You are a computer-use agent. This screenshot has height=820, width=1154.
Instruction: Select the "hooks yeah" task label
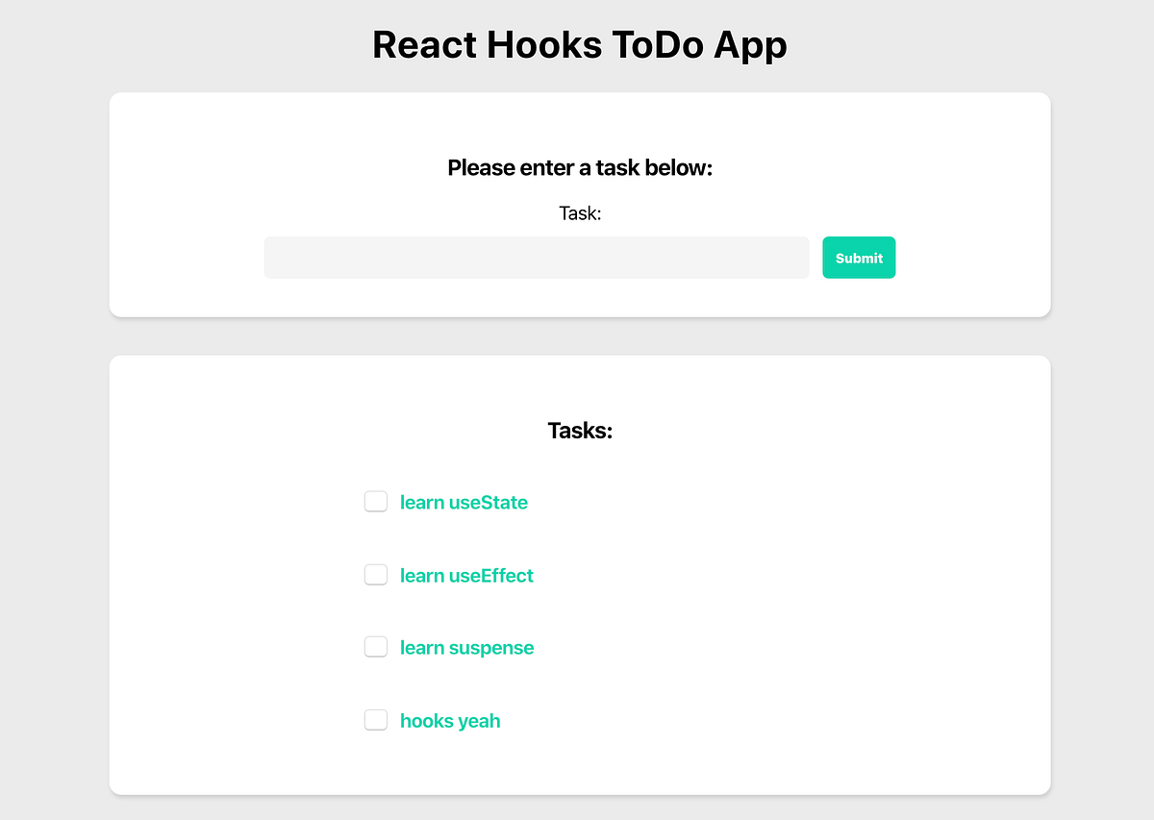pos(449,720)
